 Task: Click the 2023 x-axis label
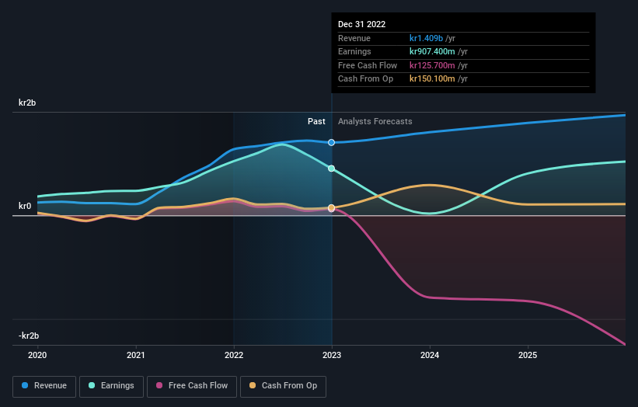[x=332, y=356]
